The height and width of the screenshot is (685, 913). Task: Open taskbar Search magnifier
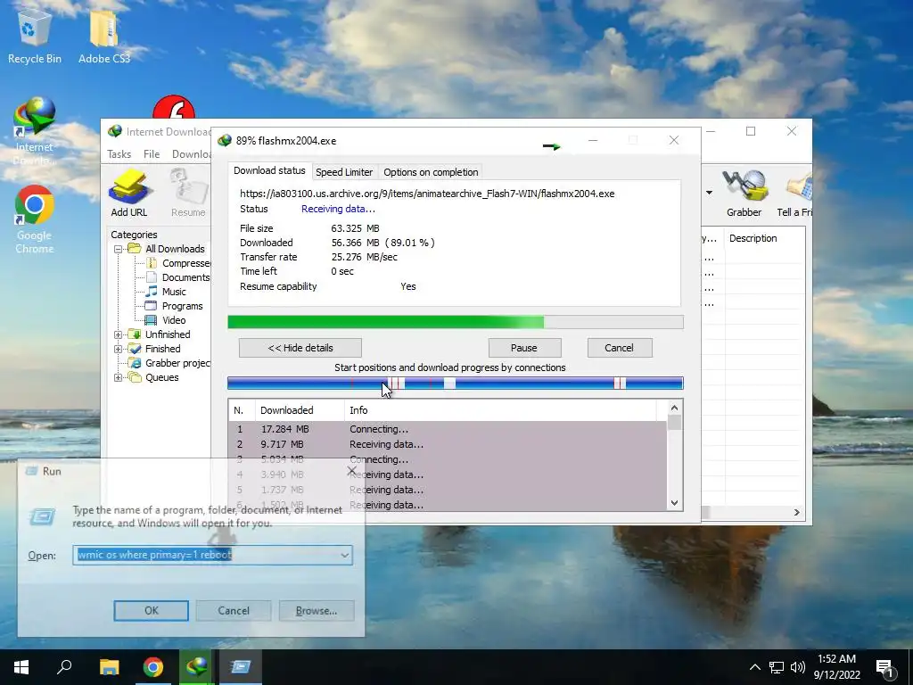pyautogui.click(x=64, y=667)
